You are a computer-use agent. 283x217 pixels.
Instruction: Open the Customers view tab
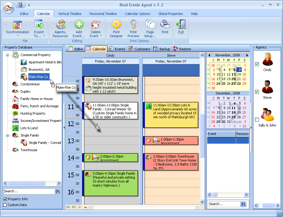(139, 49)
